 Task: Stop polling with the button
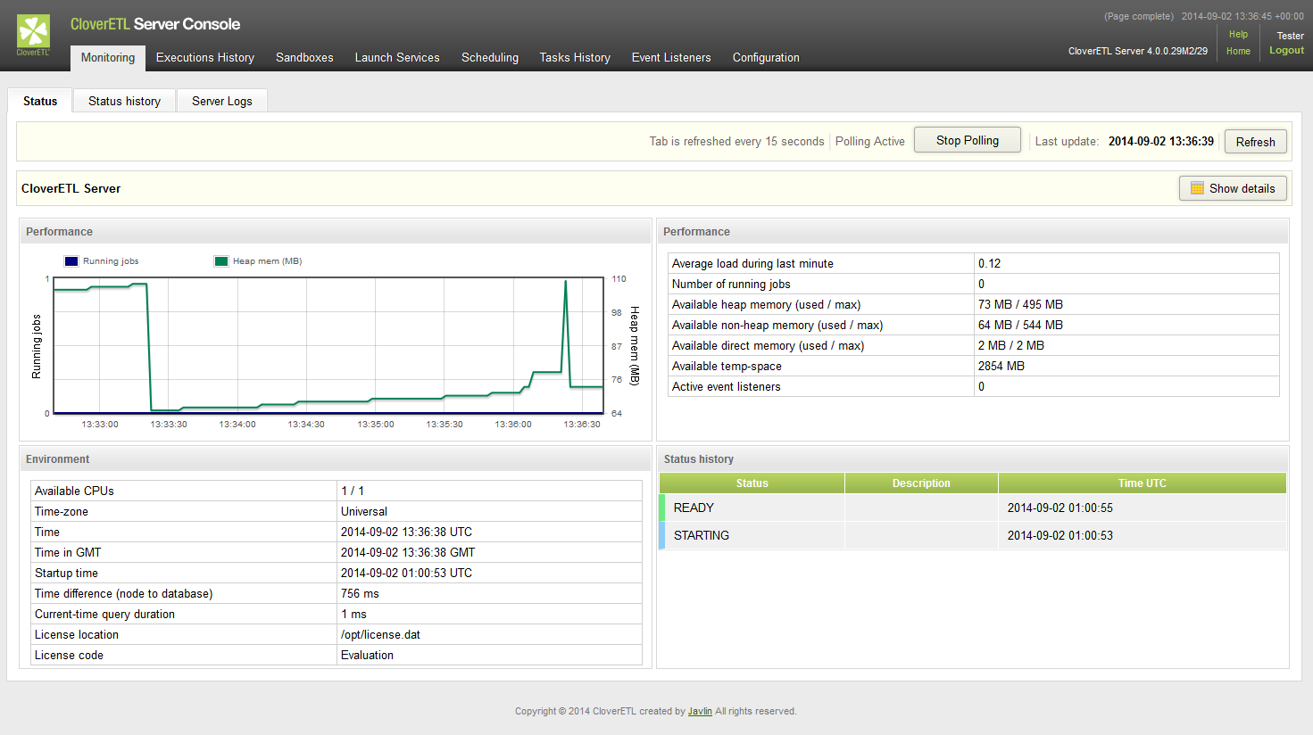(x=968, y=140)
